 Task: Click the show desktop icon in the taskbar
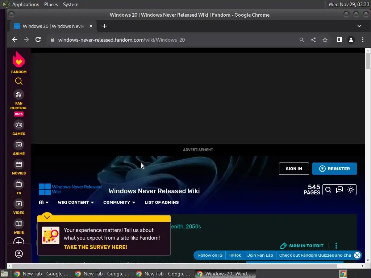point(4,274)
